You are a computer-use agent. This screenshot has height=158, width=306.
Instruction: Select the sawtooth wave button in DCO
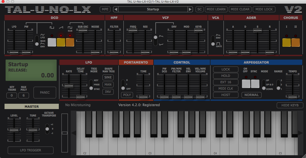click(61, 42)
